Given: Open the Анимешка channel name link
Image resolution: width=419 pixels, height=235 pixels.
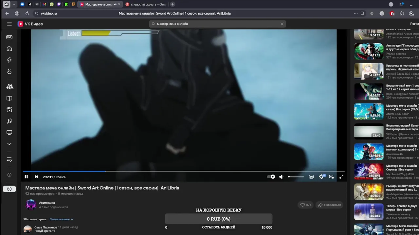Looking at the screenshot, I should tap(47, 203).
